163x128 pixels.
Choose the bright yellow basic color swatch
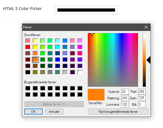[35, 47]
